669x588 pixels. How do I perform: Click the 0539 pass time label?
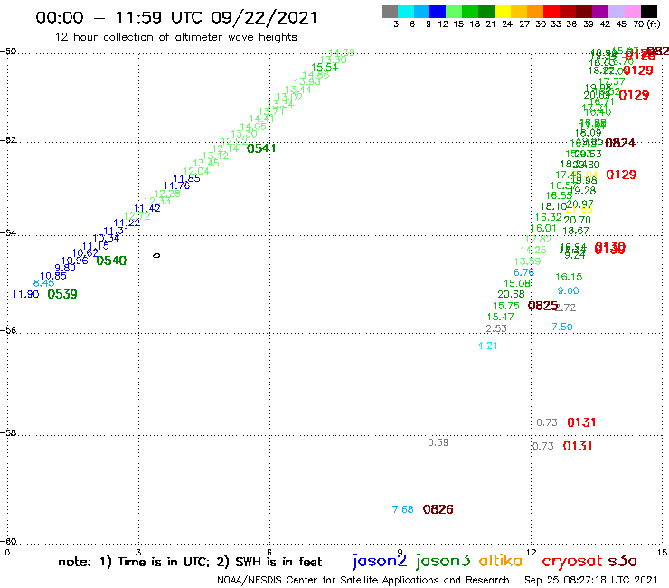62,294
